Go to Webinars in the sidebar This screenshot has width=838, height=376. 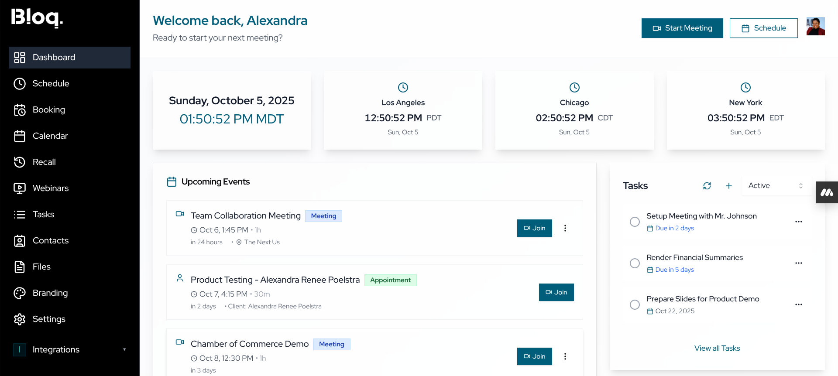coord(51,188)
